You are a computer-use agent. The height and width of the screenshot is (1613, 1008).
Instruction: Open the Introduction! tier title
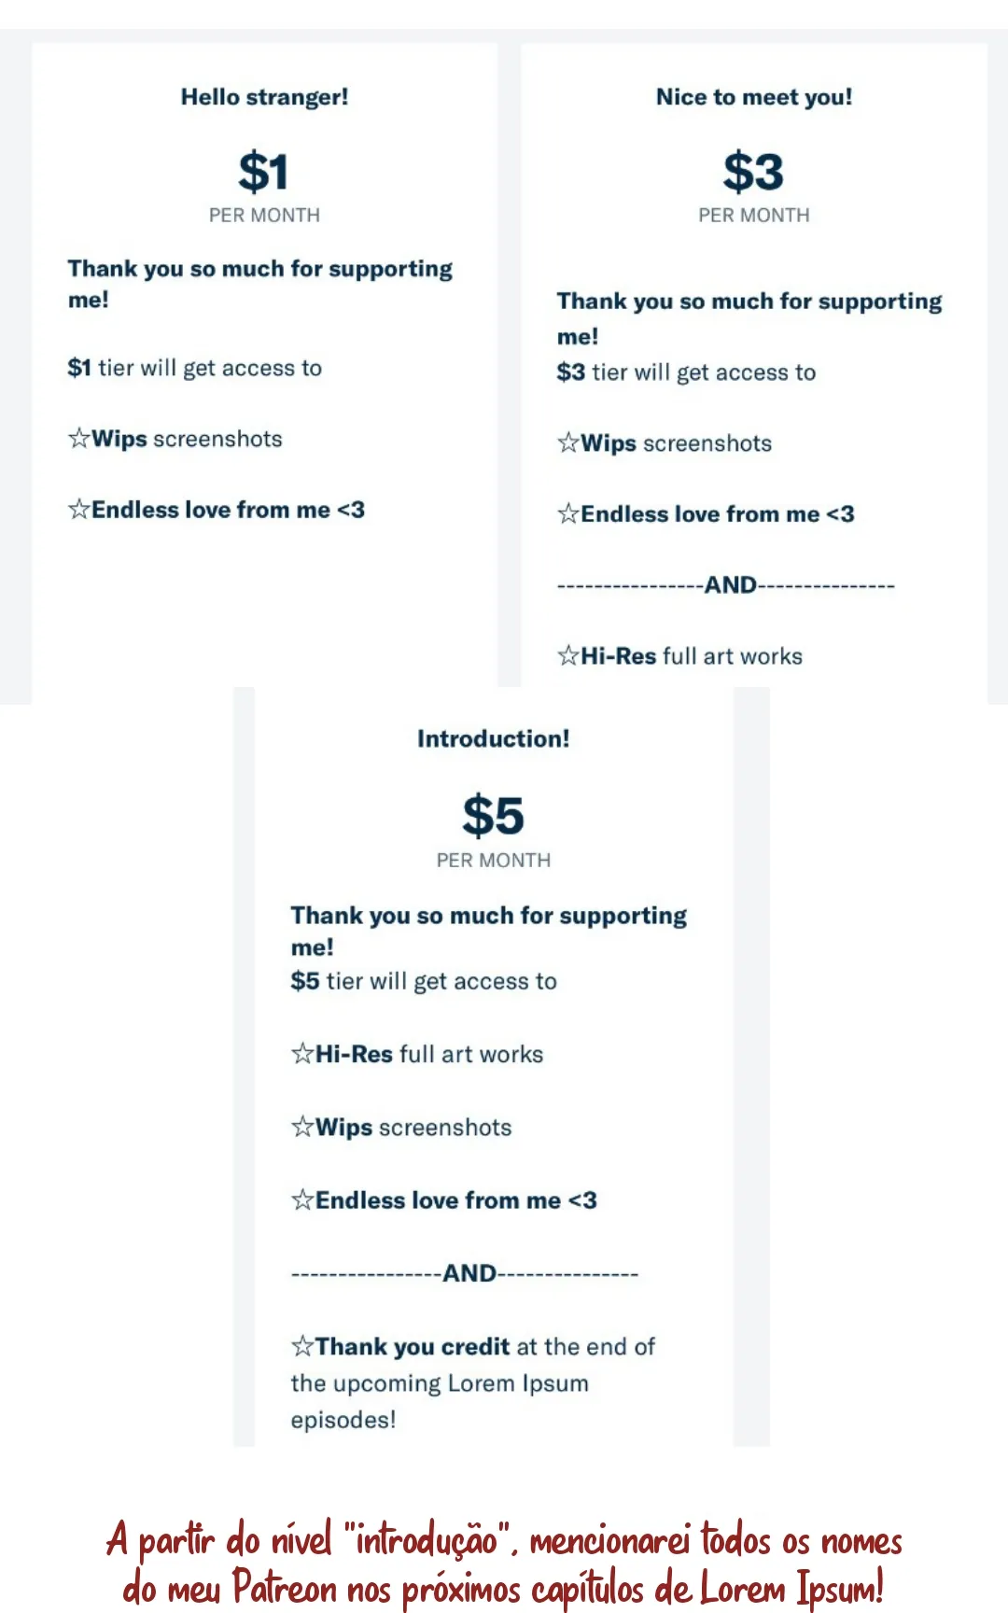click(493, 738)
